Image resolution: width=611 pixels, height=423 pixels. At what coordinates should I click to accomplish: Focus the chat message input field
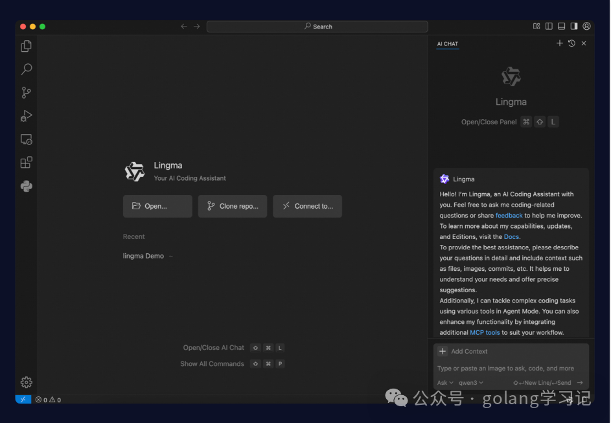[x=511, y=369]
